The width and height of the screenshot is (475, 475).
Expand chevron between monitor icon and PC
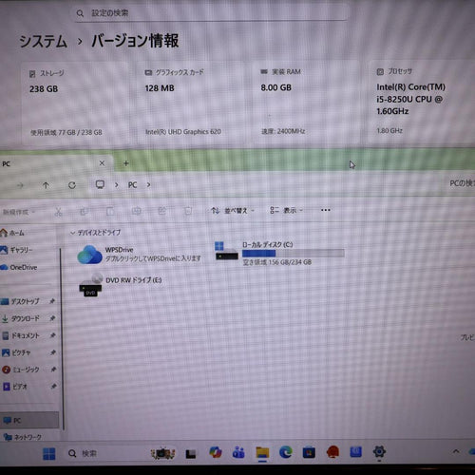coord(116,184)
